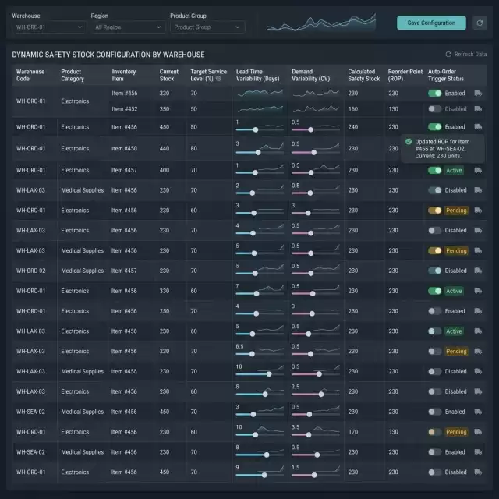The image size is (499, 499).
Task: Click truck icon in lead time 7 row
Action: click(x=478, y=291)
